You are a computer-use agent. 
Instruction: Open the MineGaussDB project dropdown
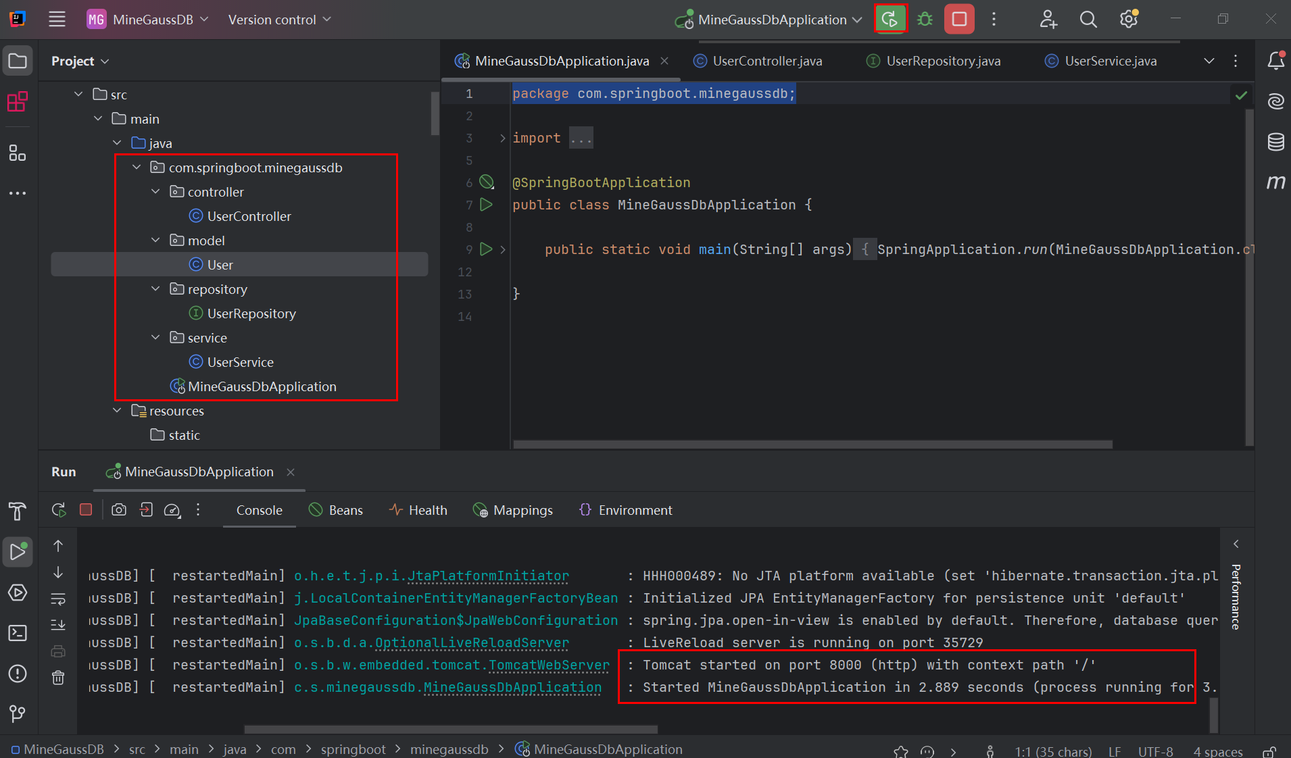(148, 20)
